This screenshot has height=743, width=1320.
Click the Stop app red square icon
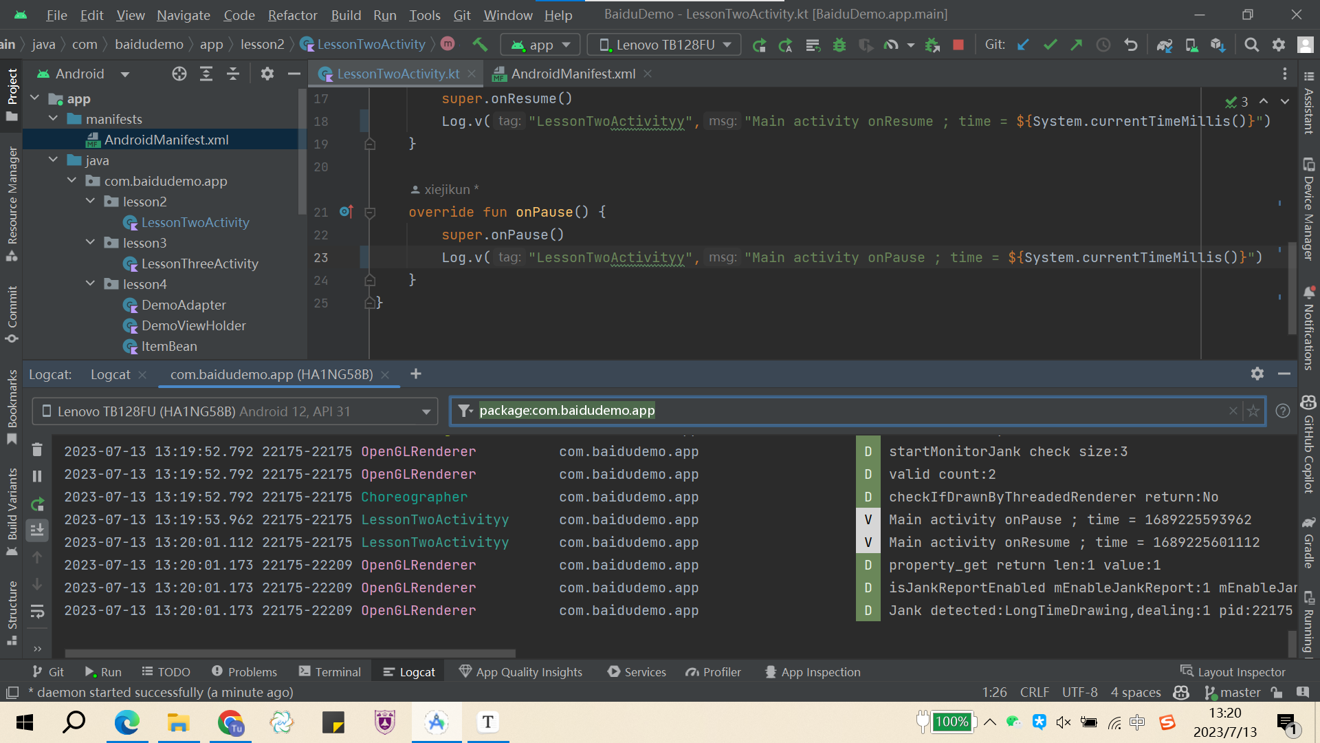[958, 45]
